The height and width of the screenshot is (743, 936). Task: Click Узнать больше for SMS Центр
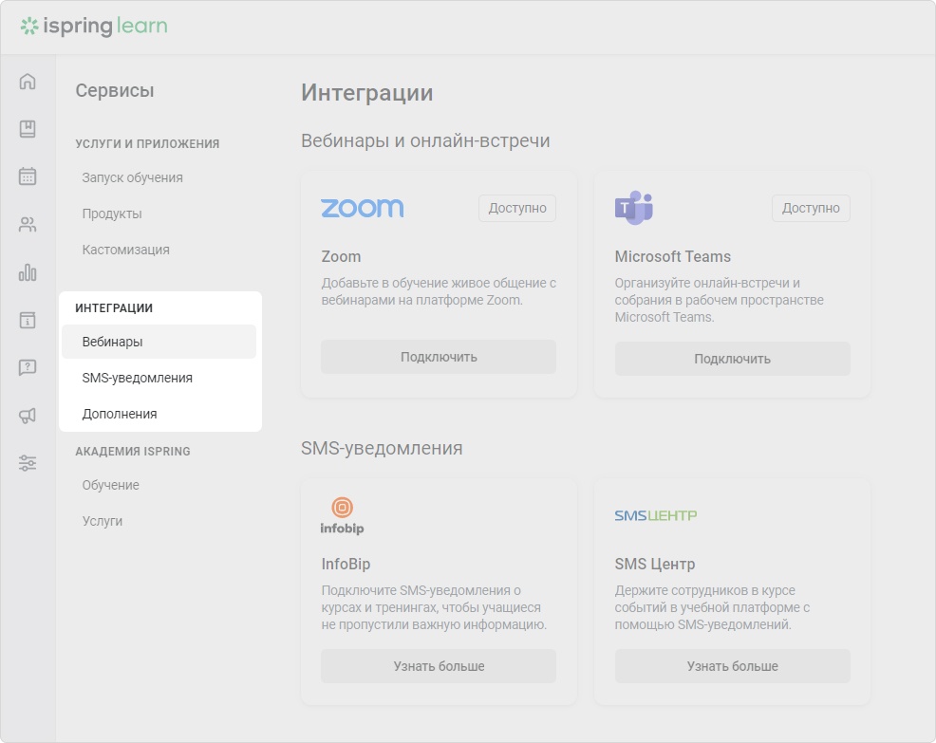(x=733, y=666)
